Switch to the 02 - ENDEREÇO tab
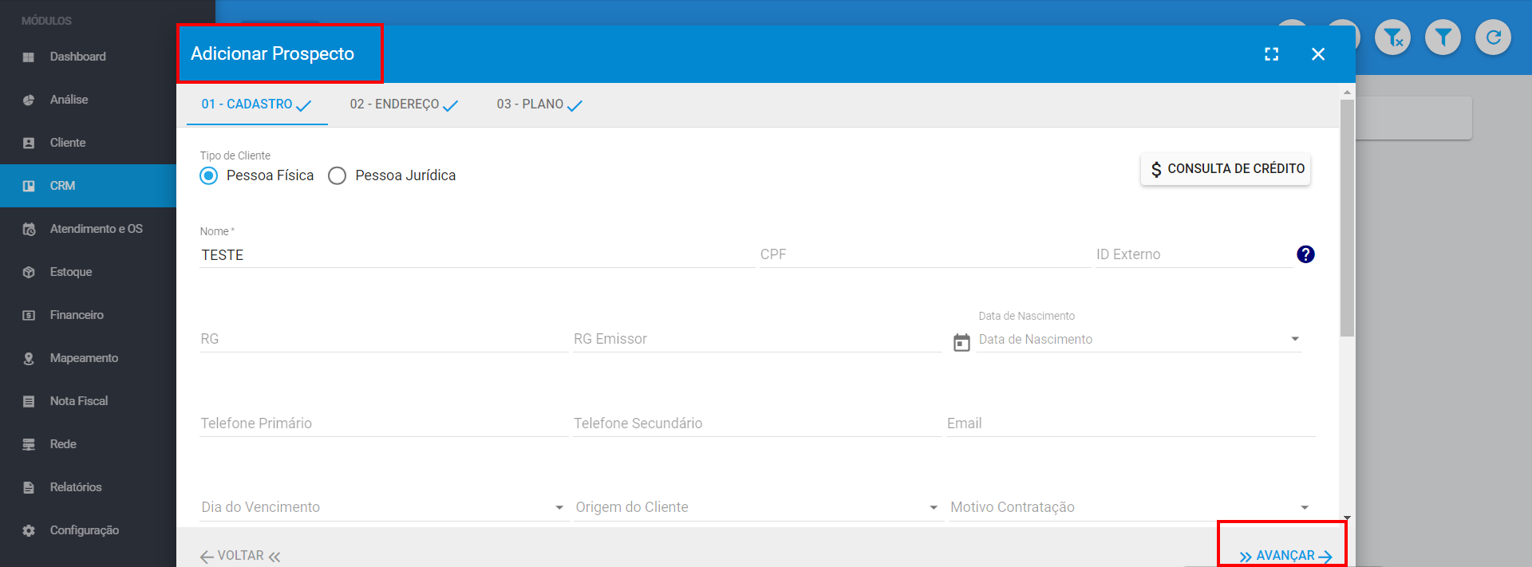The image size is (1532, 567). (404, 104)
